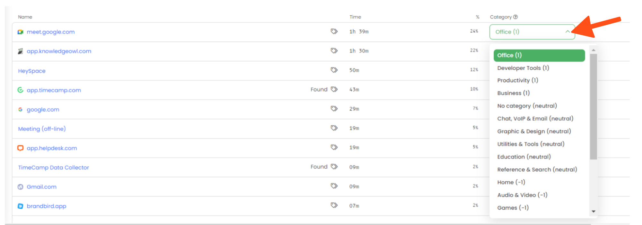The height and width of the screenshot is (225, 642).
Task: Click the tag icon in the HeySpace row
Action: point(334,70)
